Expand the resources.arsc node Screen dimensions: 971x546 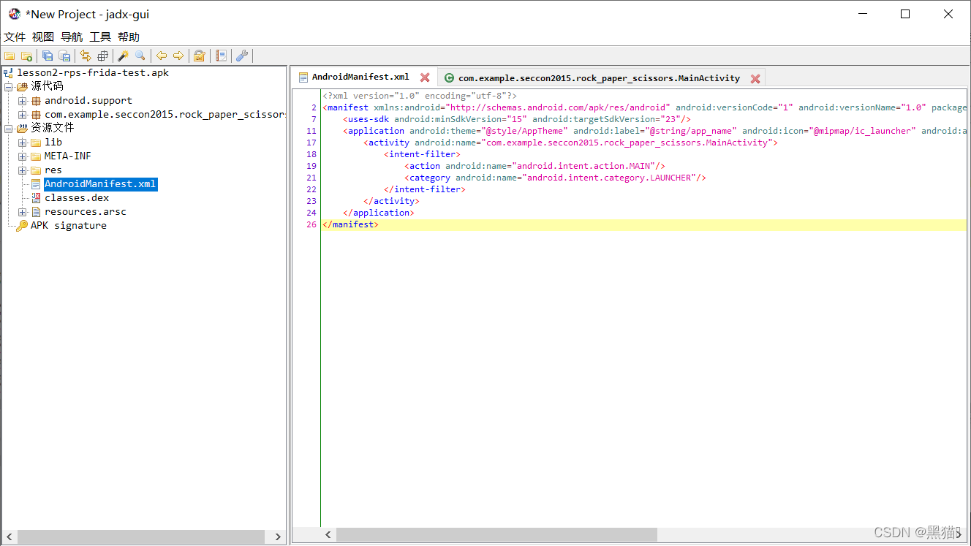click(23, 212)
